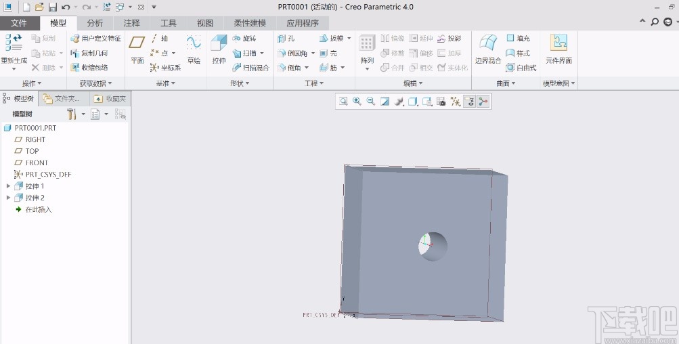Select PRT0001.PRT in model tree
679x344 pixels.
coord(35,128)
